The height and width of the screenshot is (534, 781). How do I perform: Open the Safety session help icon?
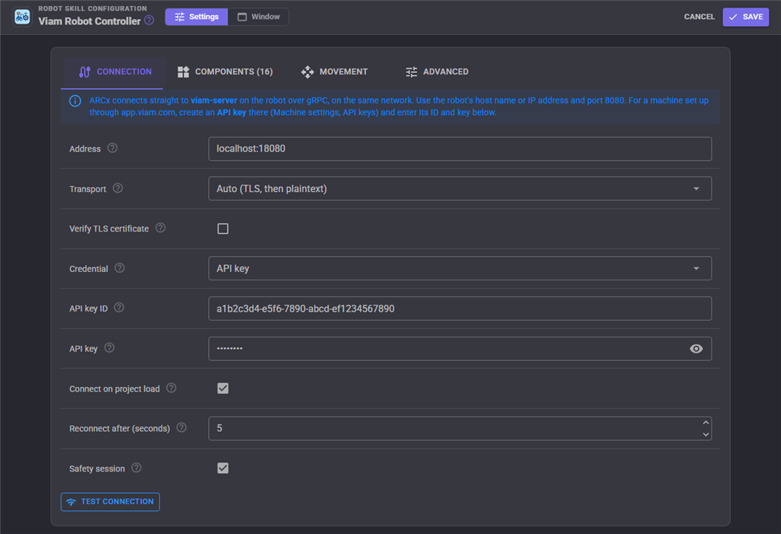point(137,468)
